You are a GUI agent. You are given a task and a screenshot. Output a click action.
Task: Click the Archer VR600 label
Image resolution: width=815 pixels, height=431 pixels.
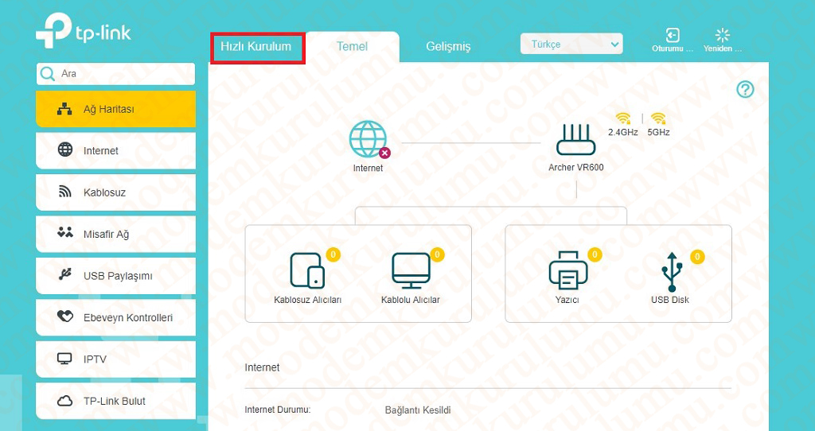point(576,167)
